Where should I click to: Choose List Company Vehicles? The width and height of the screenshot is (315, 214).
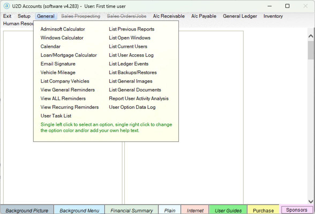click(x=65, y=81)
